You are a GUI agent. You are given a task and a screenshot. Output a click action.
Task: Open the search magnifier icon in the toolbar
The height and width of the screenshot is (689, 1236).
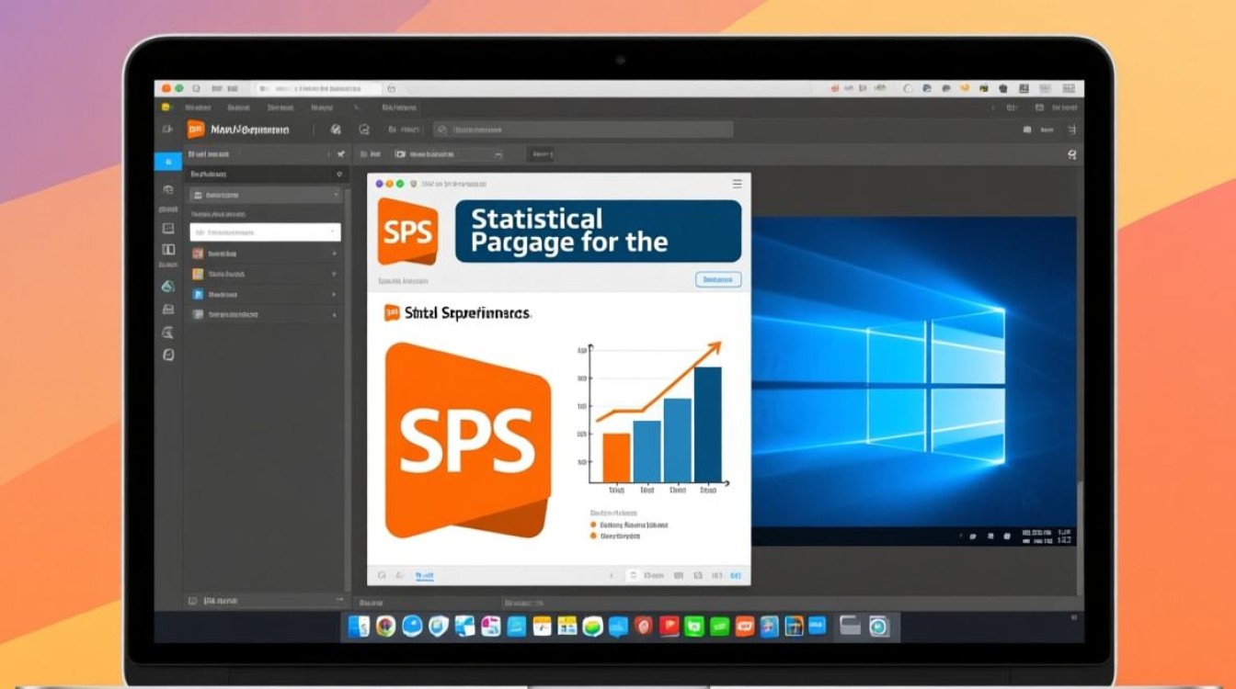[441, 130]
